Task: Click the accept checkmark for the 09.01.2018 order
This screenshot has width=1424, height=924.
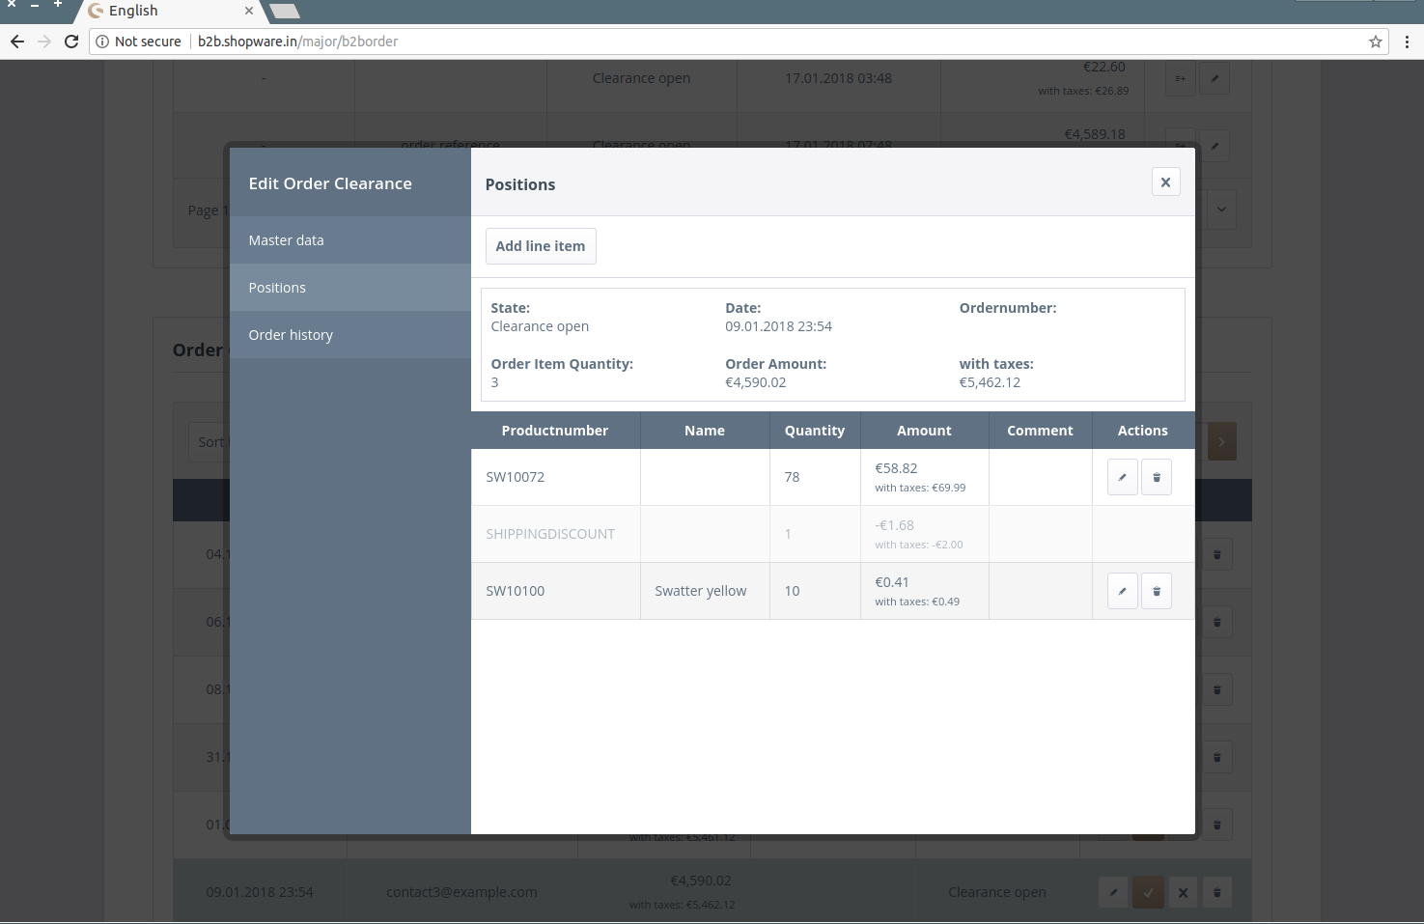Action: click(1148, 892)
